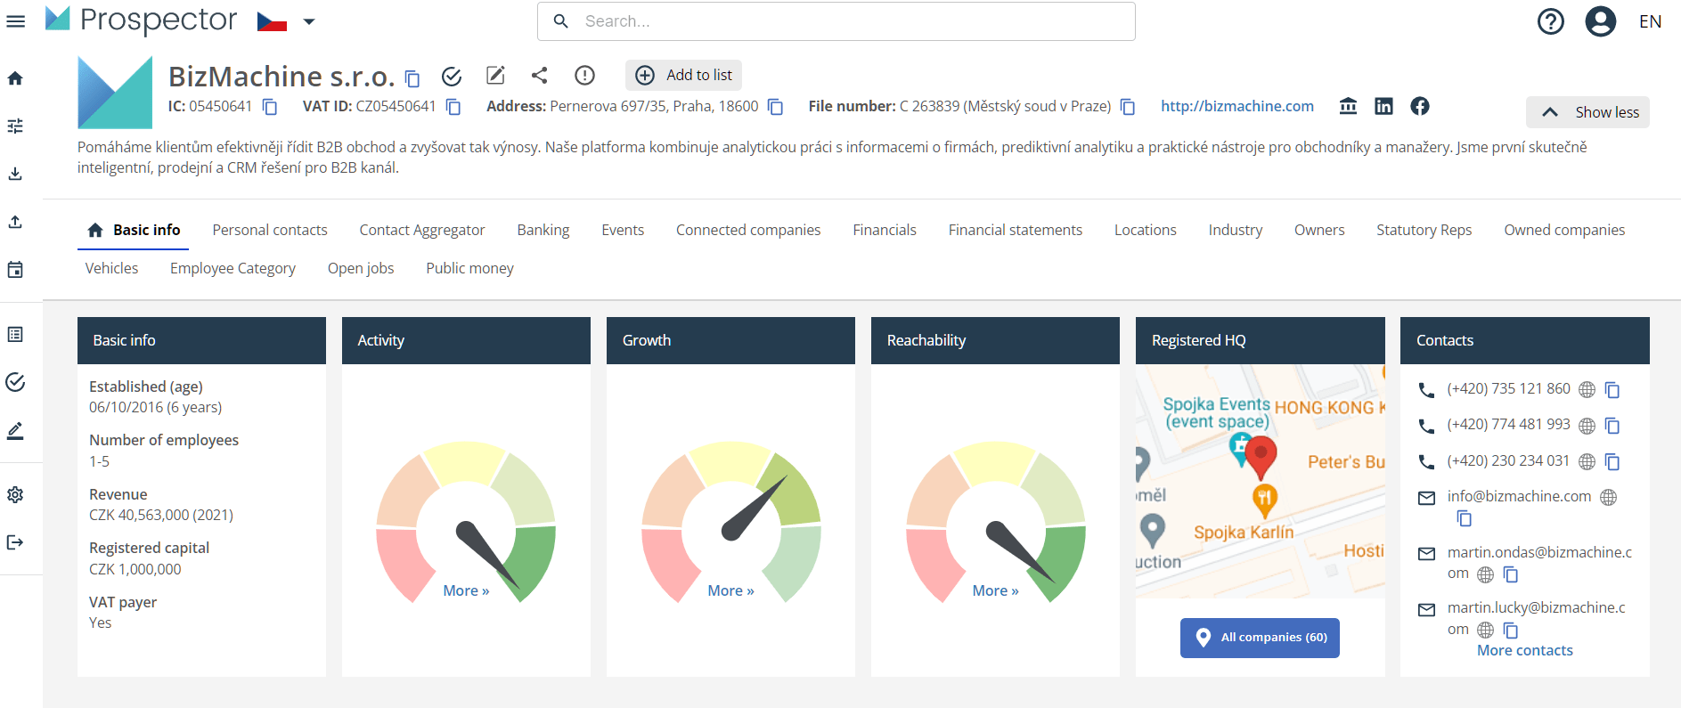Open the filters sidebar icon
This screenshot has width=1681, height=708.
point(15,126)
